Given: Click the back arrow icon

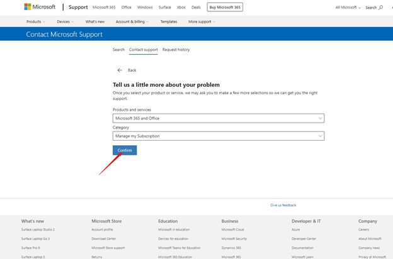Looking at the screenshot, I should [x=120, y=70].
